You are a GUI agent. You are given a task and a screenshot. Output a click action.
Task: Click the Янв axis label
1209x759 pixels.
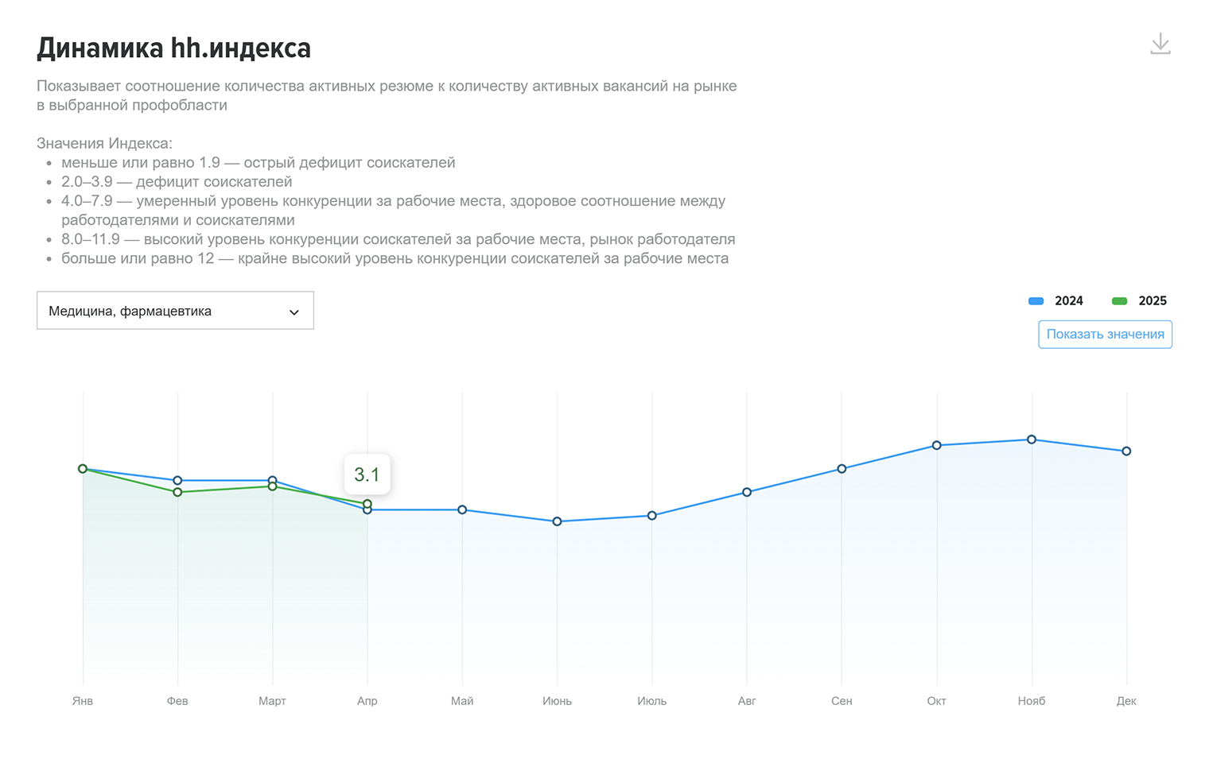[x=83, y=701]
